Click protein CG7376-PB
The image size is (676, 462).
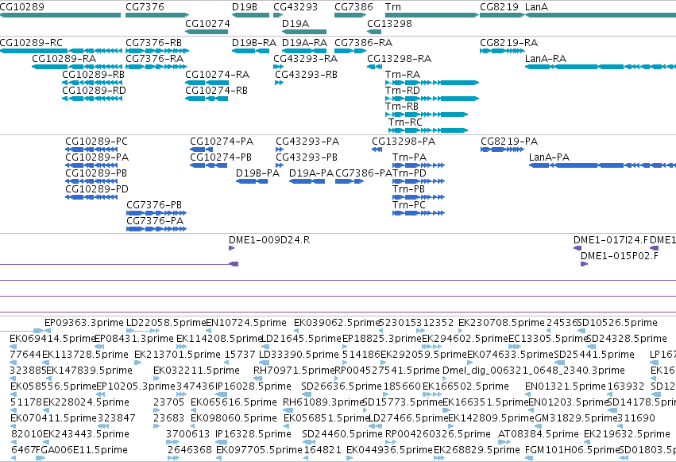point(154,205)
